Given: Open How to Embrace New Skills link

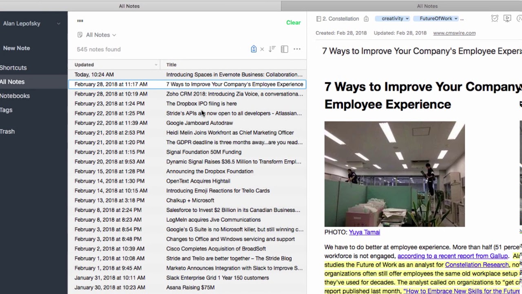Looking at the screenshot, I should (x=462, y=291).
